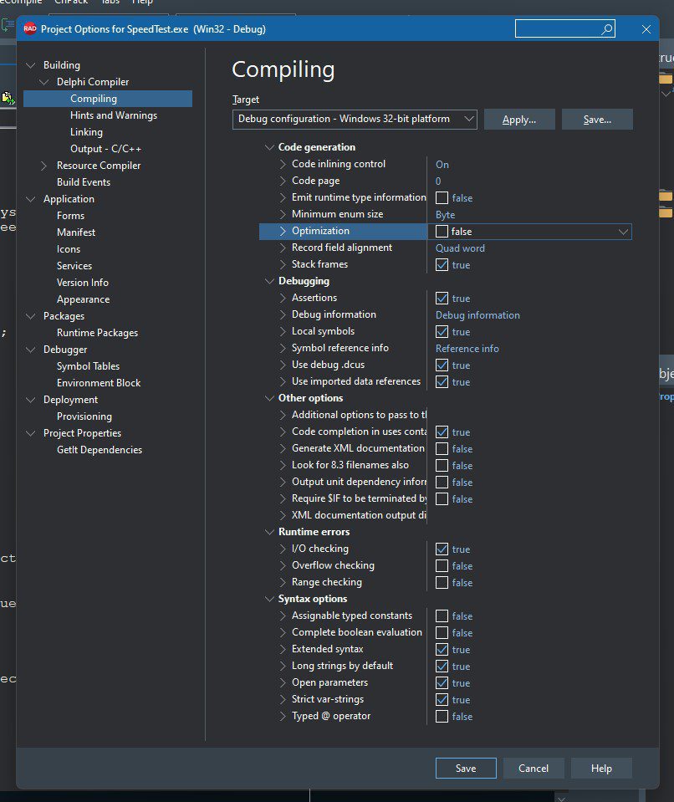Image resolution: width=674 pixels, height=802 pixels.
Task: Open the GetIt Dependencies page
Action: click(x=100, y=450)
